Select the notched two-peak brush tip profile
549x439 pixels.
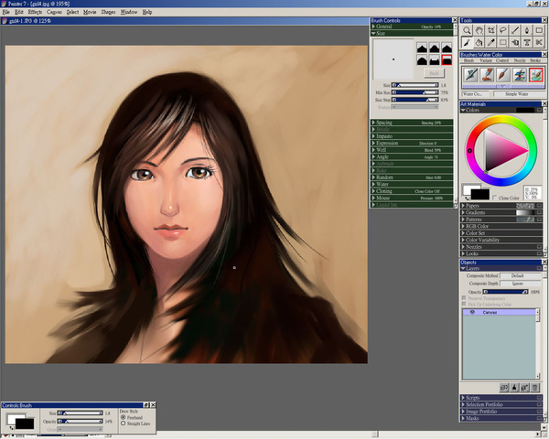pyautogui.click(x=434, y=59)
